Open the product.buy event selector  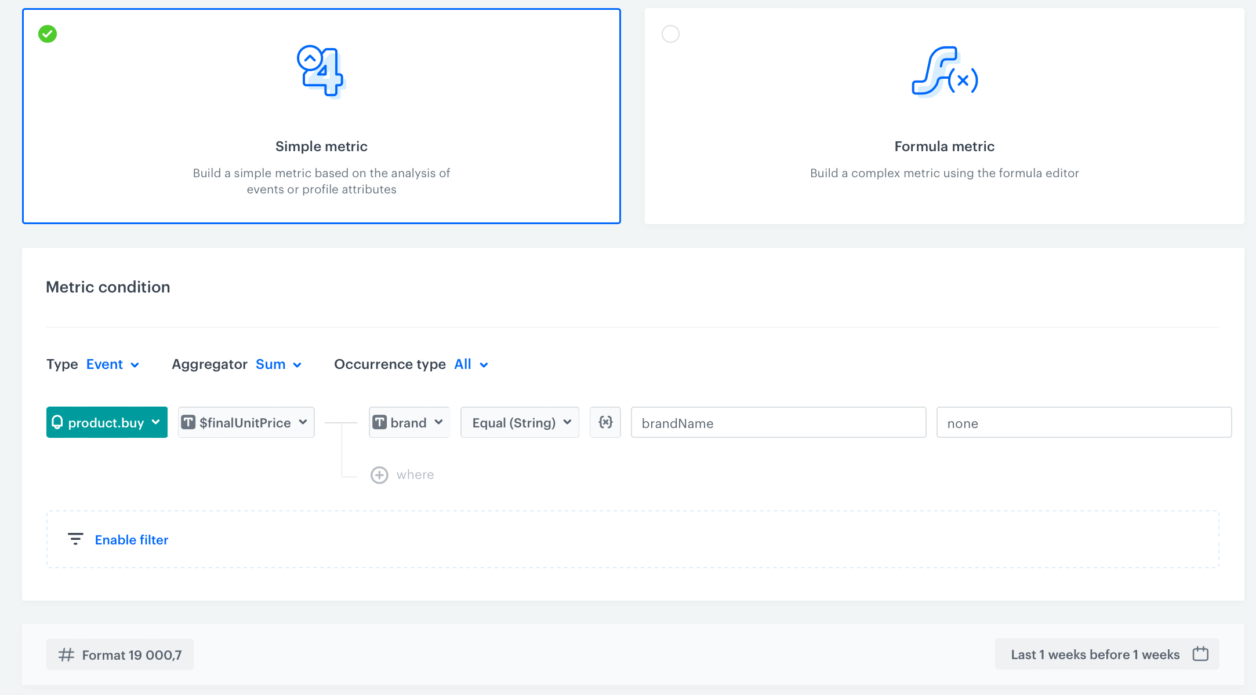tap(107, 422)
